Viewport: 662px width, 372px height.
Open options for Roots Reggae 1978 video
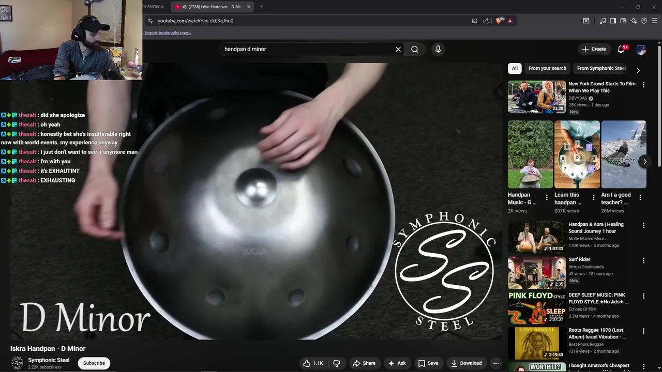click(644, 331)
